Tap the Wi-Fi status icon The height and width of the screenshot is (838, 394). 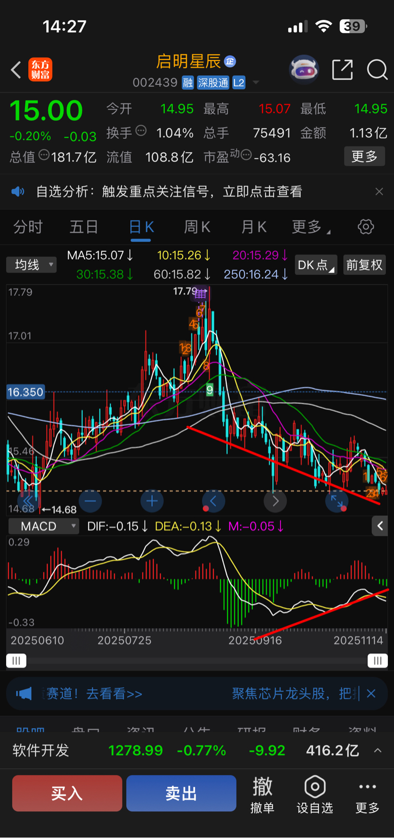pyautogui.click(x=323, y=26)
